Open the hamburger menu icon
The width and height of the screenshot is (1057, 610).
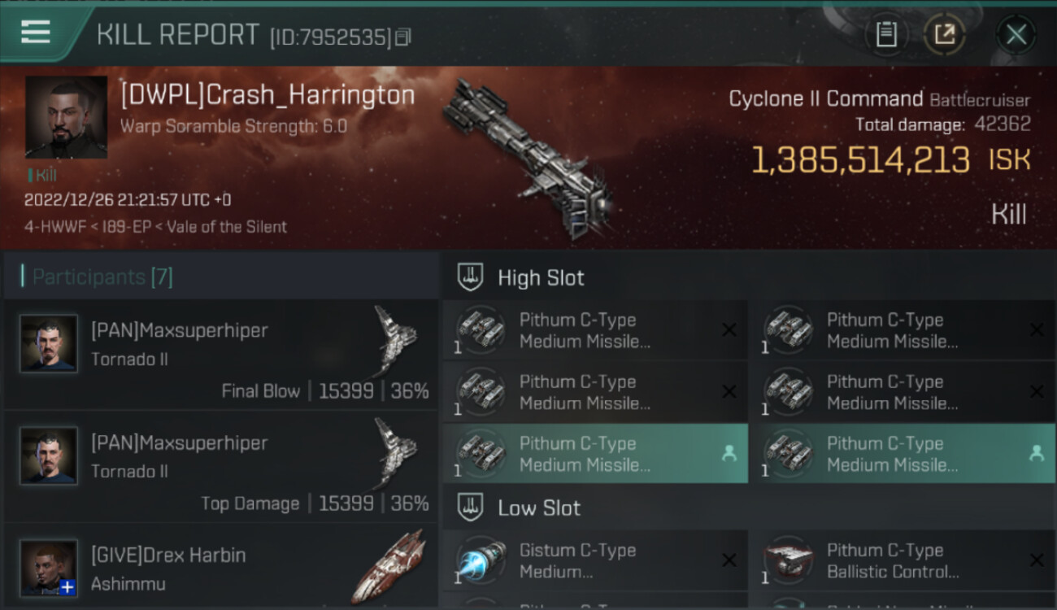click(x=36, y=33)
